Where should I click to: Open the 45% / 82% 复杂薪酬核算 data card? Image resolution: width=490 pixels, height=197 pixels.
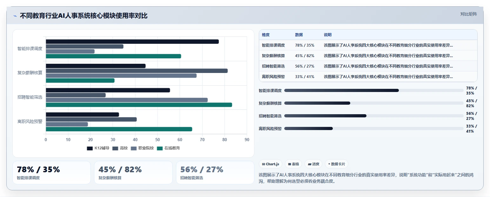pyautogui.click(x=133, y=173)
